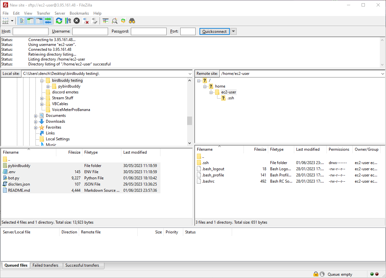Open the Local site path dropdown
The image size is (386, 278).
pos(190,74)
